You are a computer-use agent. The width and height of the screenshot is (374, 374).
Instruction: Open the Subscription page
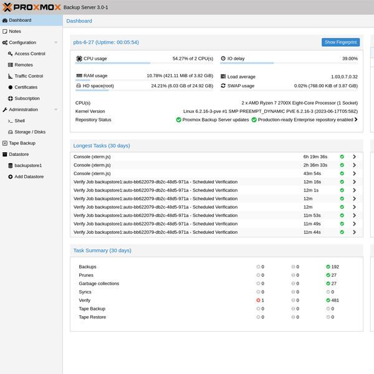tap(31, 98)
